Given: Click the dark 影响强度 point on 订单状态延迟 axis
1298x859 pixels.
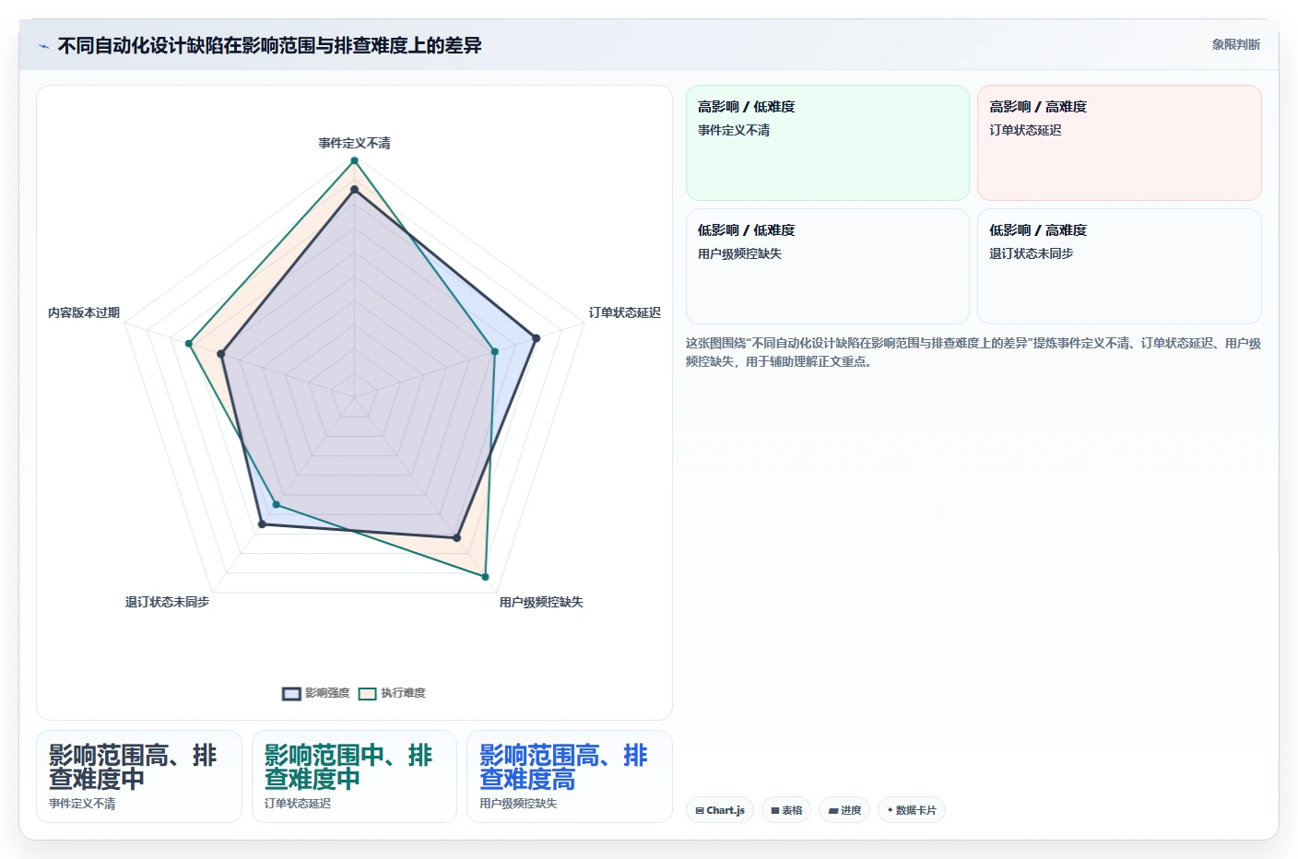Looking at the screenshot, I should (x=536, y=338).
